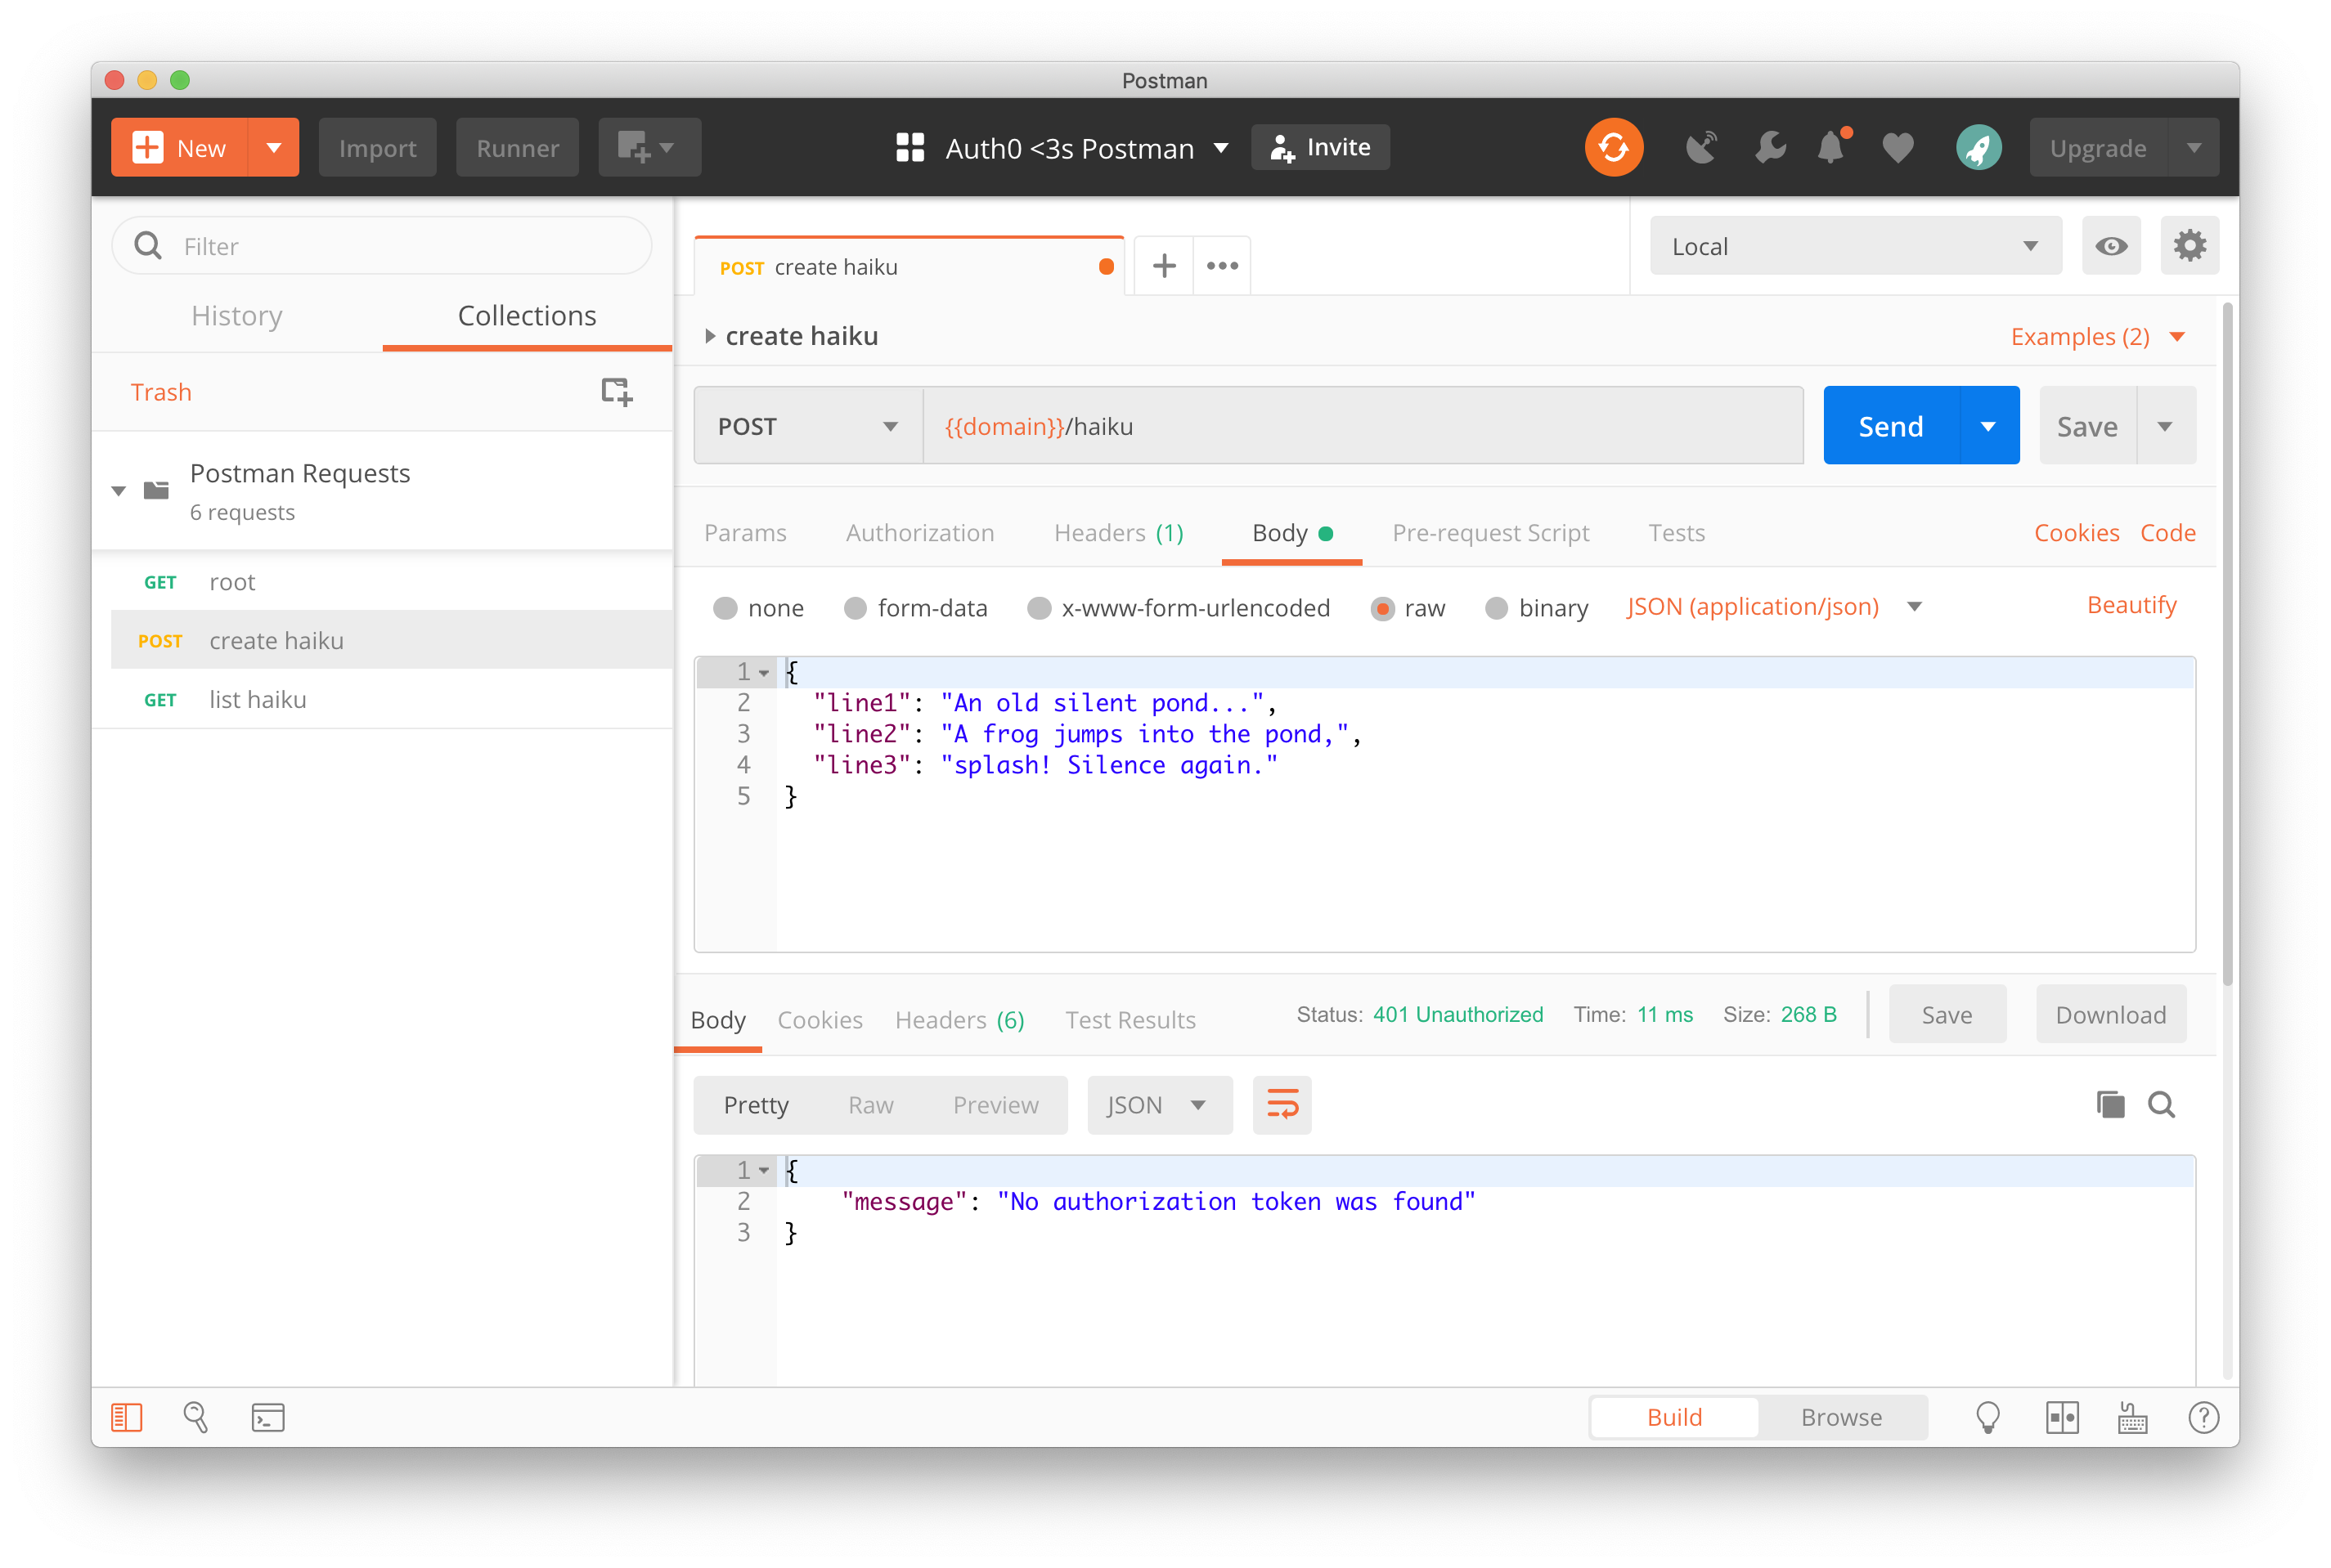Switch to the Authorization tab
The image size is (2331, 1568).
[919, 533]
